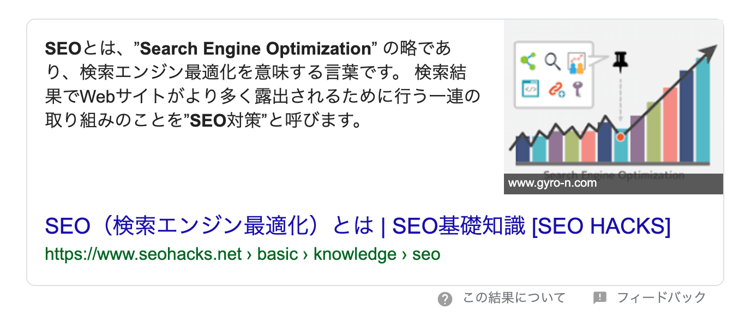Visit the seohacks.net breadcrumb URL
This screenshot has height=321, width=745.
(x=242, y=253)
